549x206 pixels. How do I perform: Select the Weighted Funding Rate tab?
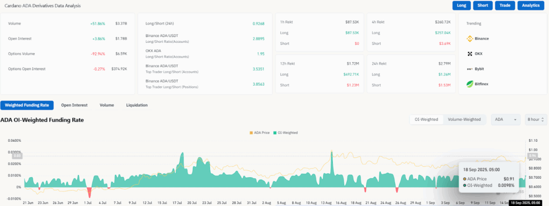click(x=27, y=105)
